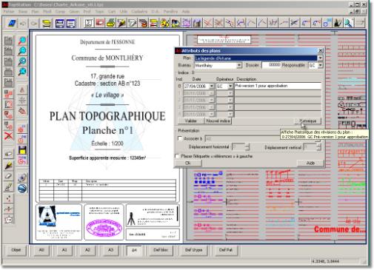Screen dimensions: 374x270
Task: Open the Bureau Montlhéry dropdown
Action: pos(239,65)
